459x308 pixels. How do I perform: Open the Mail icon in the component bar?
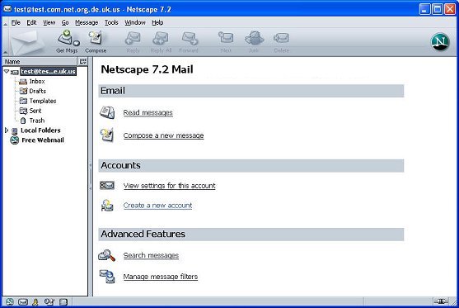23,302
